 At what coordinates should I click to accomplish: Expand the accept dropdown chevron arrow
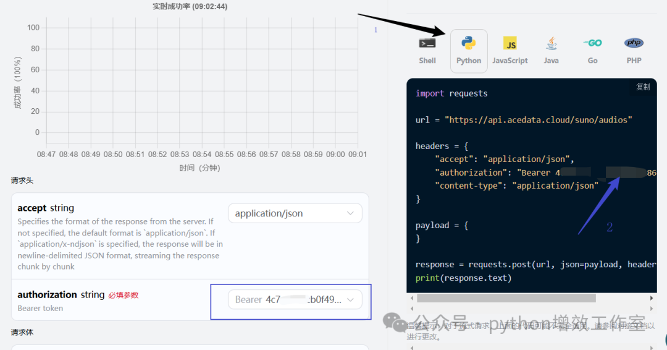(351, 213)
